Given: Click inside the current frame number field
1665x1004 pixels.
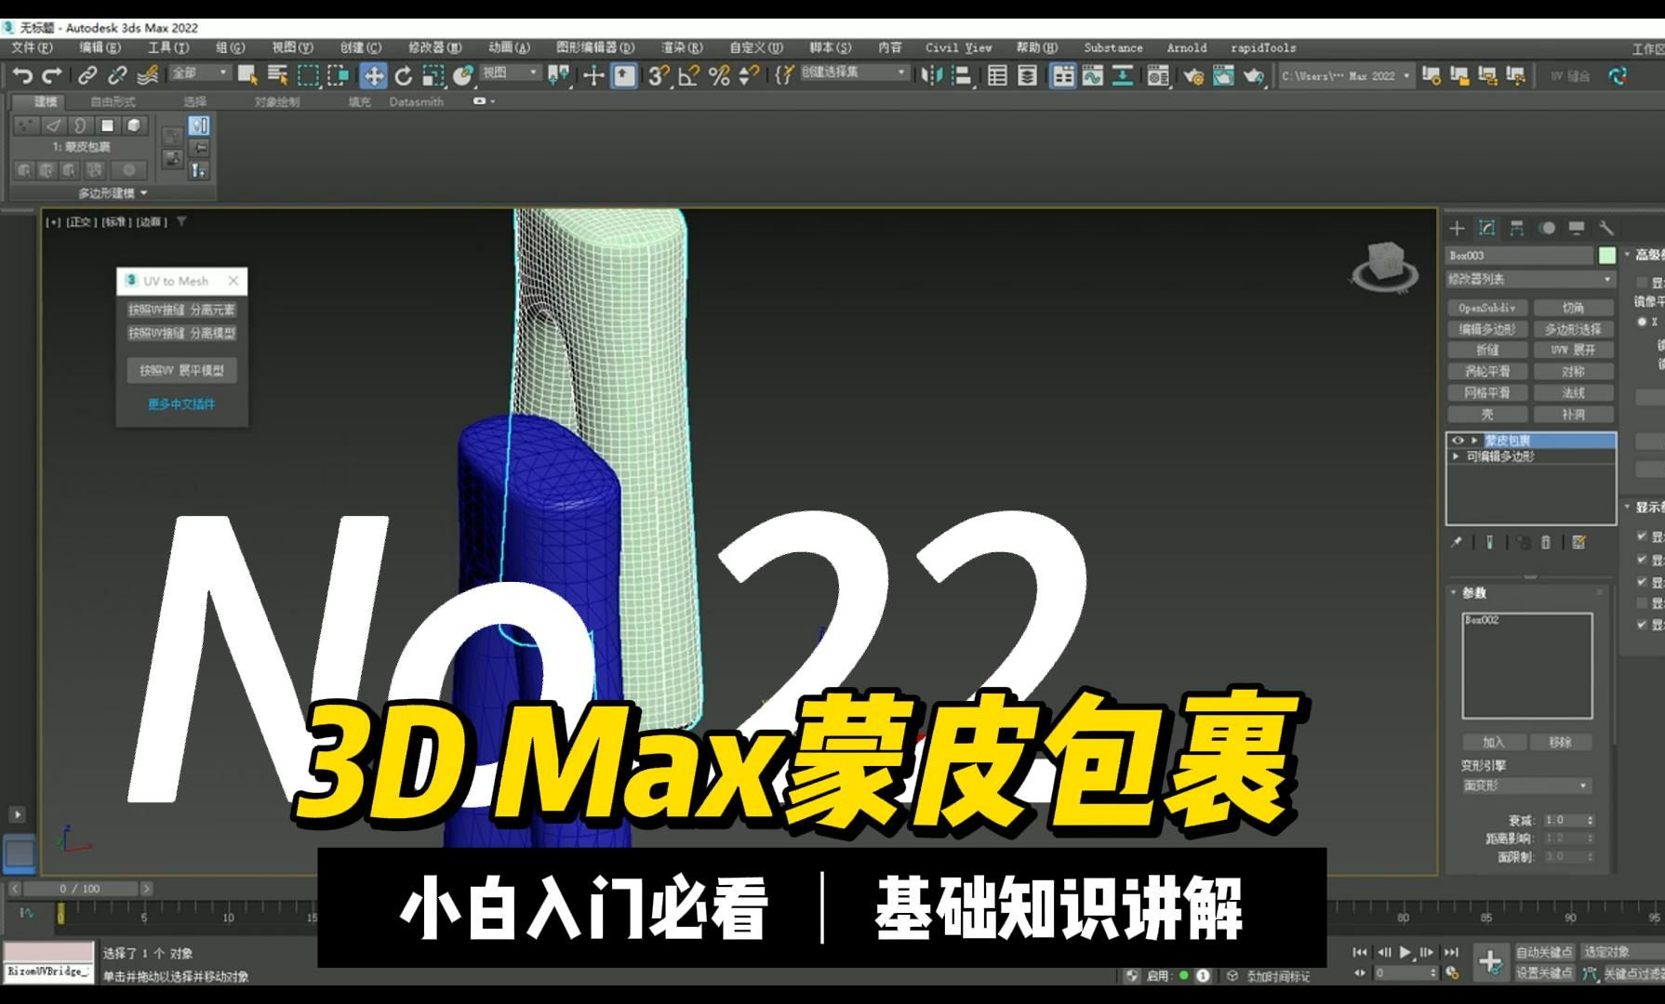Looking at the screenshot, I should coord(1402,971).
